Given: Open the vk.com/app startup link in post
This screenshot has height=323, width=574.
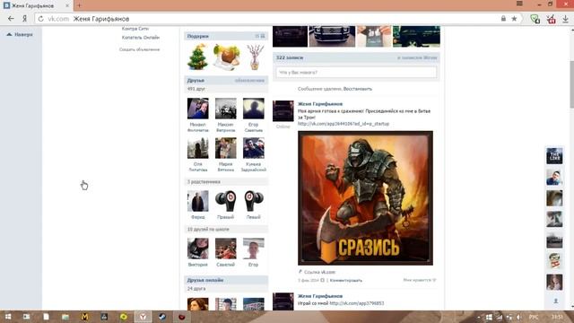Looking at the screenshot, I should 344,124.
